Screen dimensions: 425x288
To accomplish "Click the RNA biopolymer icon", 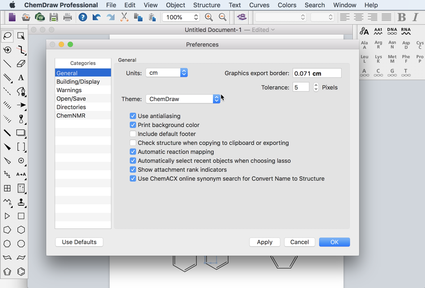I will [x=406, y=30].
